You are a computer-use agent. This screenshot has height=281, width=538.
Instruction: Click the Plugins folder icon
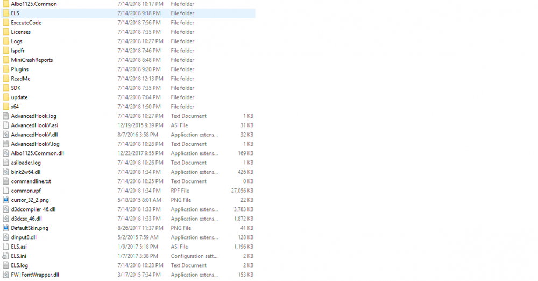point(5,69)
